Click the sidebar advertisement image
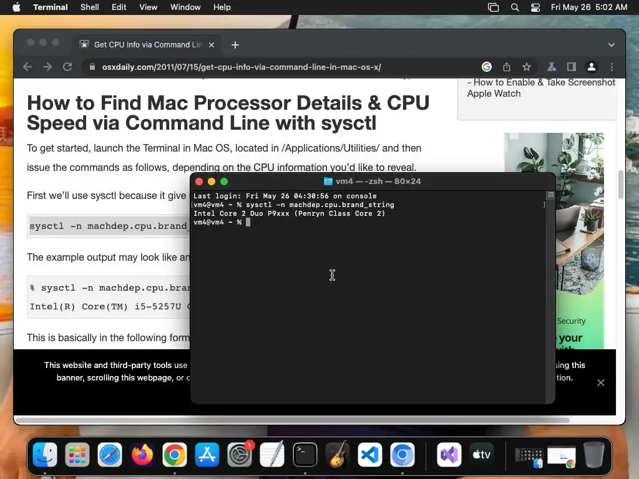This screenshot has width=639, height=479. 554,240
